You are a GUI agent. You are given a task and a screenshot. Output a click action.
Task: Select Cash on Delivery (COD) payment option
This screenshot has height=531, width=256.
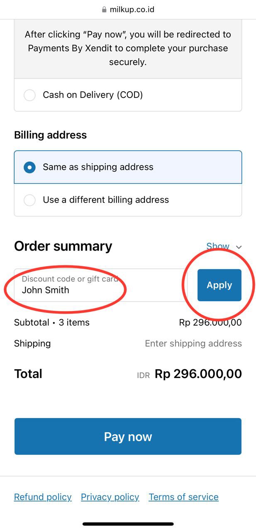click(x=29, y=95)
